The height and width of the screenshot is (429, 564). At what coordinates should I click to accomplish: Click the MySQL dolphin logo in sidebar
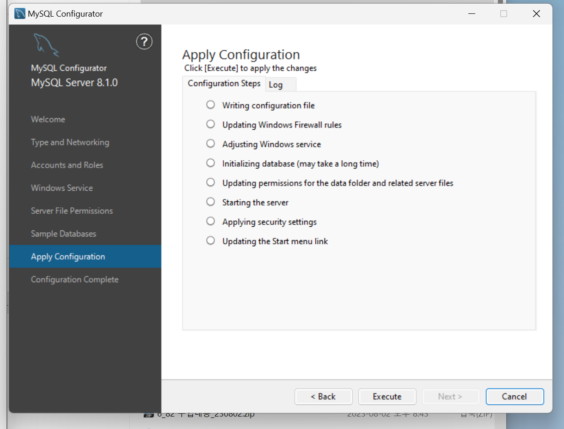[46, 46]
